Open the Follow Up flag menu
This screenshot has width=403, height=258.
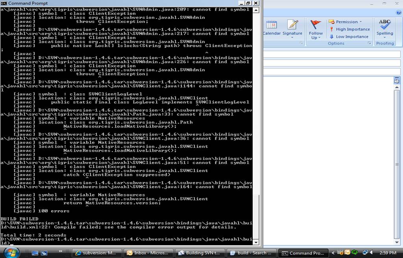316,30
